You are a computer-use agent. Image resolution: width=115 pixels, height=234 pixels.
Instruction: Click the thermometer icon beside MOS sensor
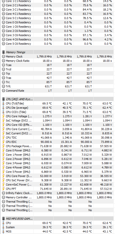tap(4, 231)
